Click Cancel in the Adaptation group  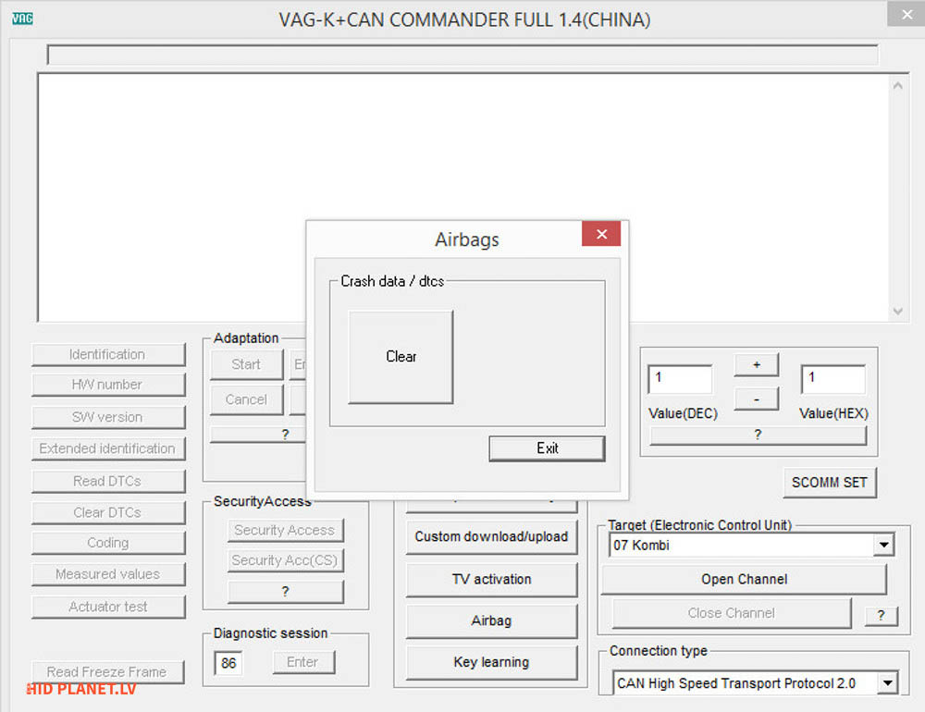point(247,400)
